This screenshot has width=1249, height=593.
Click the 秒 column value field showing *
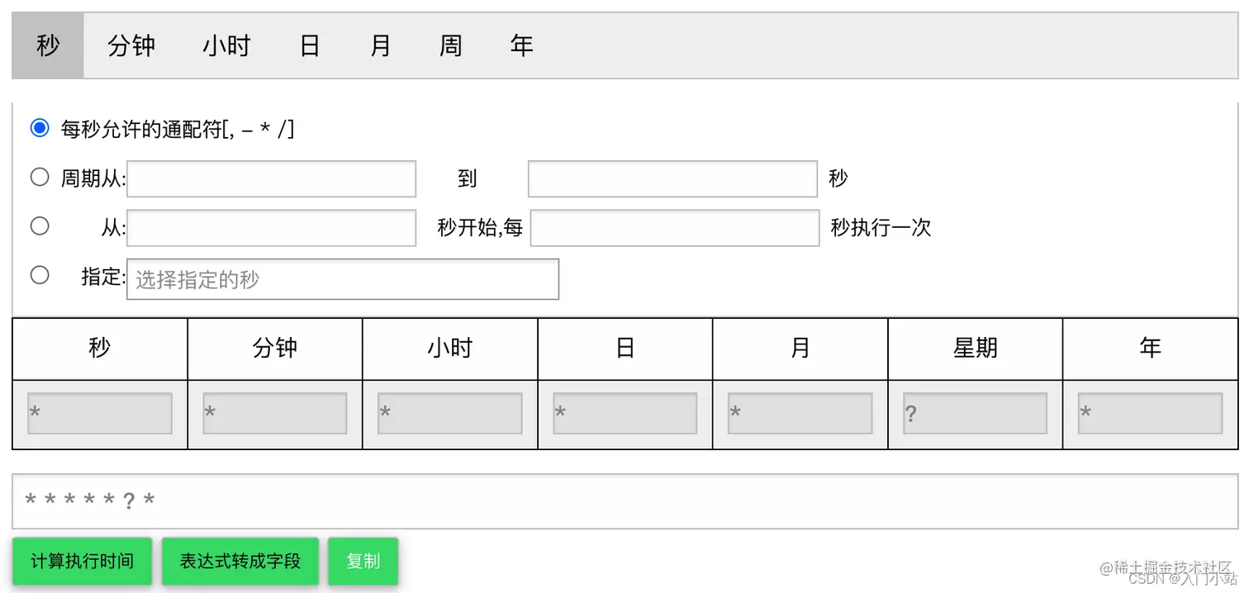coord(99,413)
